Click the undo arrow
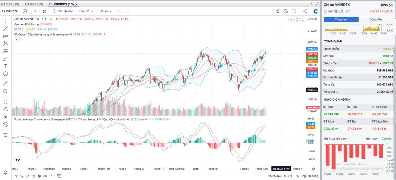The height and width of the screenshot is (180, 396). point(120,11)
